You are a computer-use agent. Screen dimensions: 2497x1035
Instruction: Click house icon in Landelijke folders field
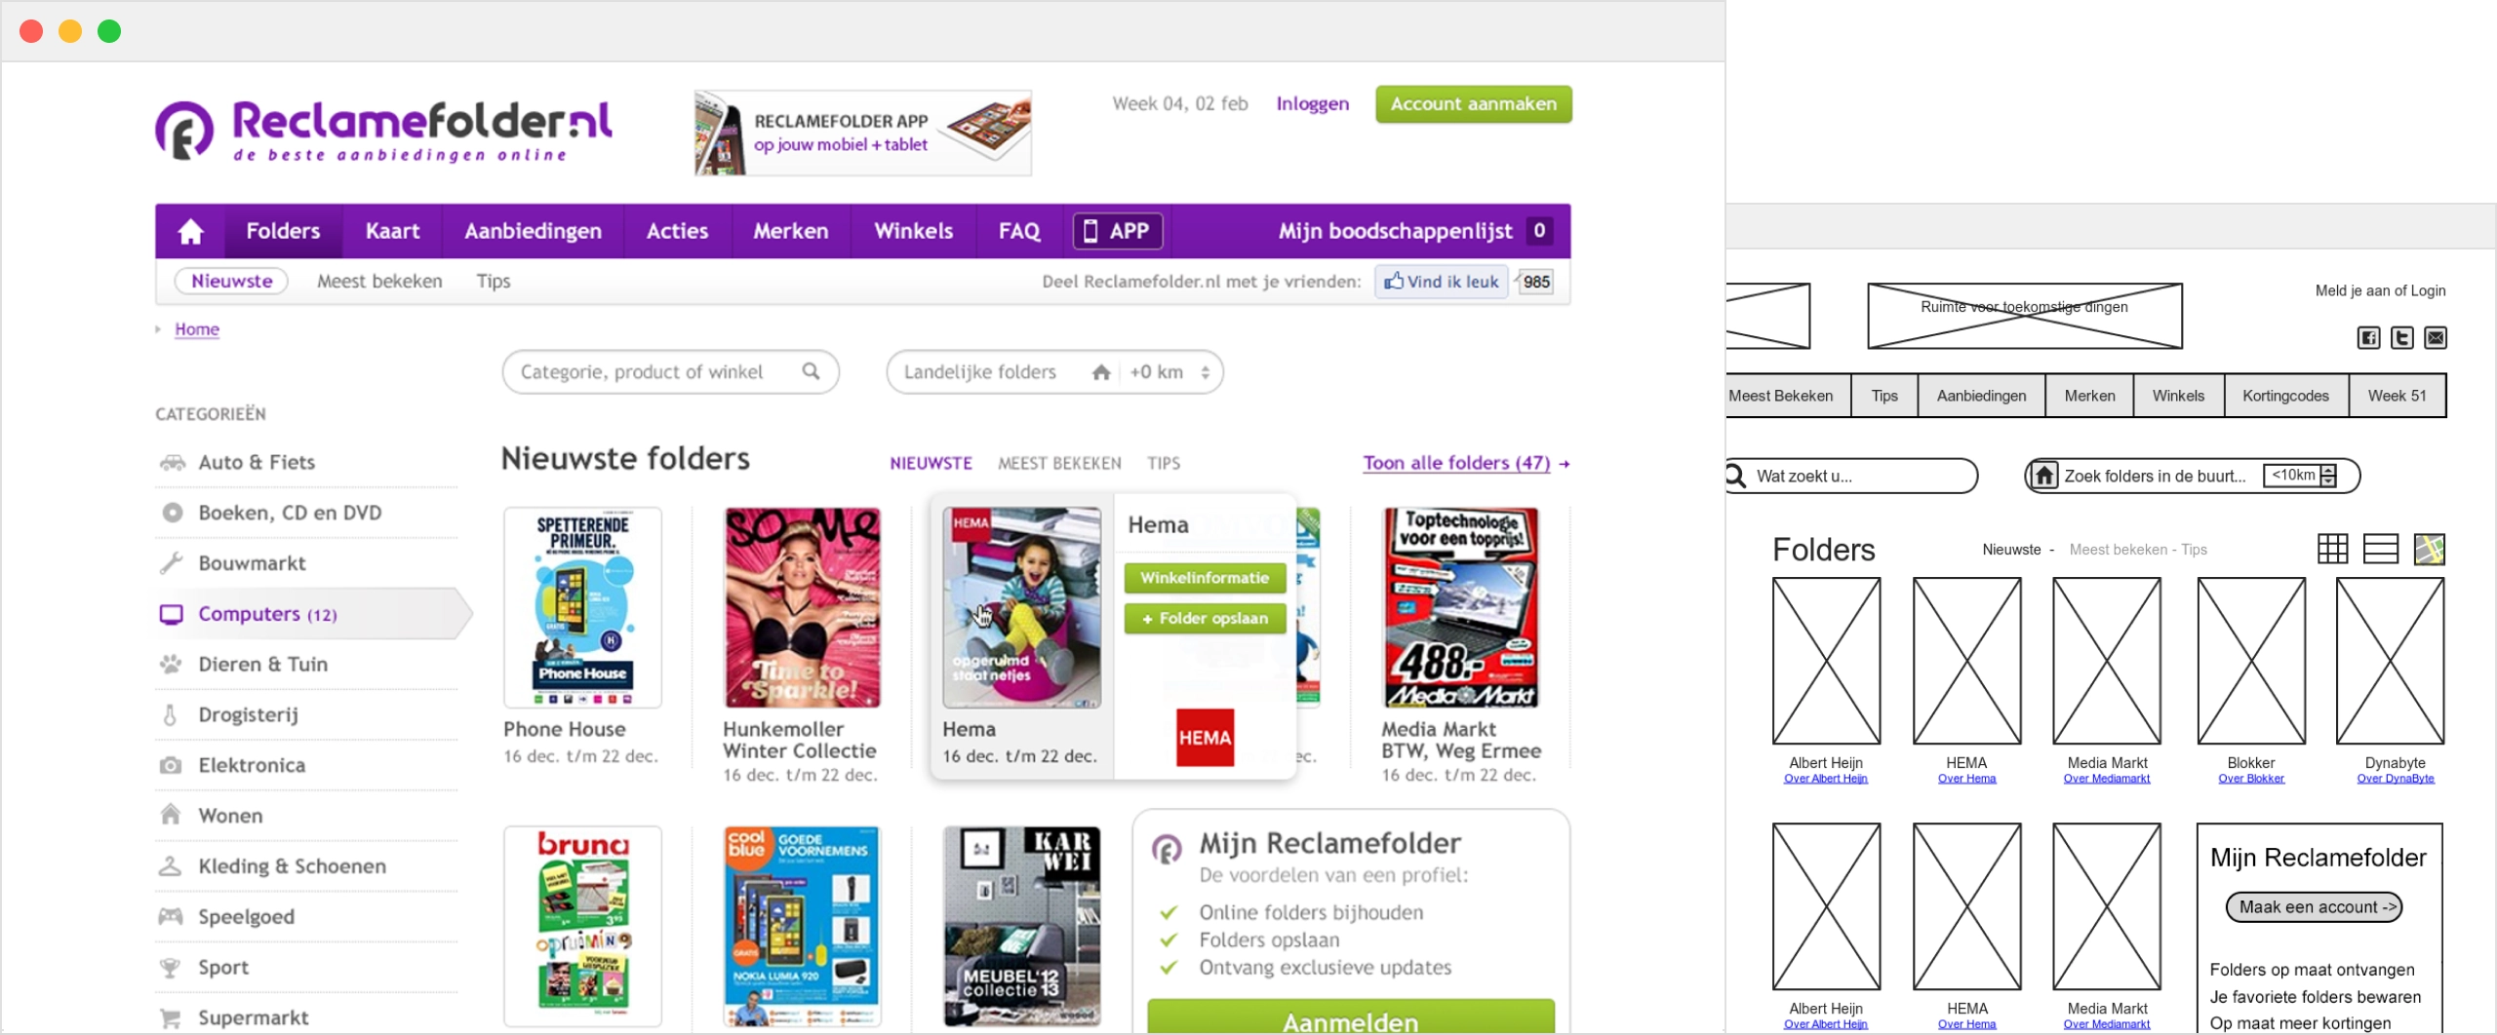(1101, 372)
